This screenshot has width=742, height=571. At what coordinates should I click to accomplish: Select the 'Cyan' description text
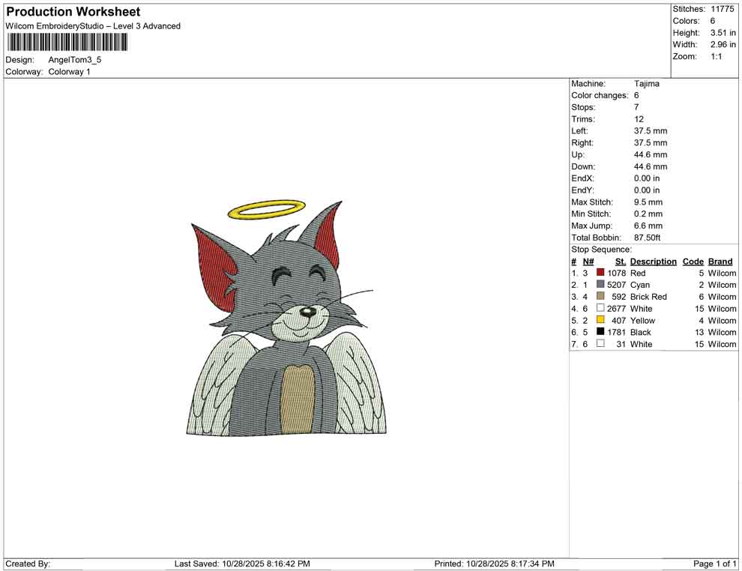pos(640,285)
